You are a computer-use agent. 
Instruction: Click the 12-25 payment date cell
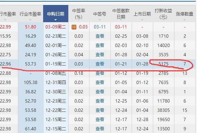pyautogui.click(x=121, y=101)
